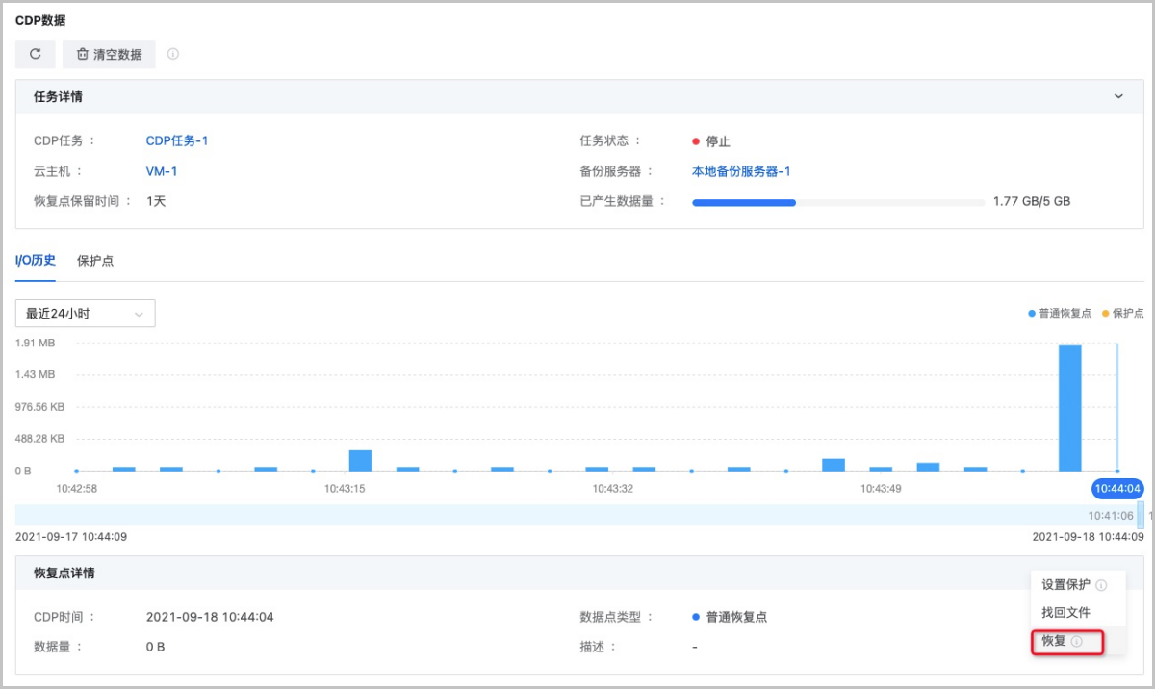Click the timeline range slider handle
Screen dimensions: 1155x689
tap(1141, 515)
